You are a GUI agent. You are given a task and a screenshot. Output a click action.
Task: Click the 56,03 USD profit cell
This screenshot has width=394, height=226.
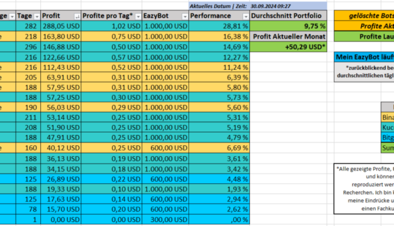(61, 108)
